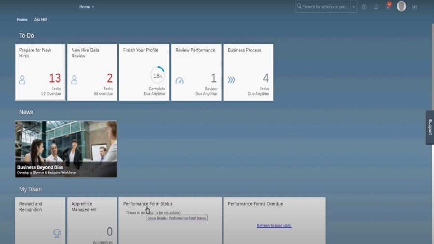Image resolution: width=434 pixels, height=244 pixels.
Task: Click the '13' task count
Action: click(55, 78)
